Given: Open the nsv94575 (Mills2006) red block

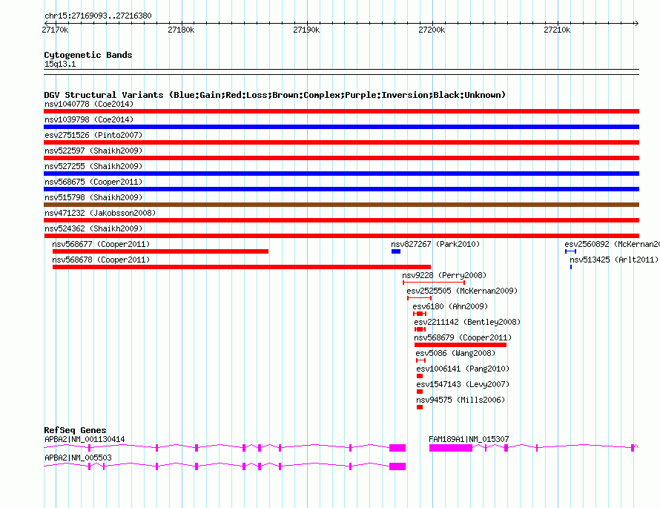Looking at the screenshot, I should [420, 407].
